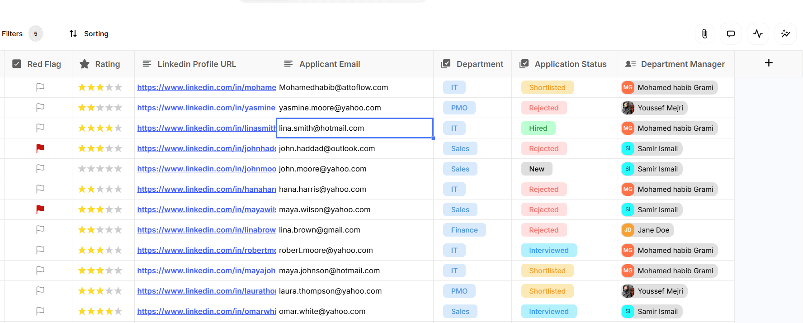Toggle red flag for lina.smith row
Image resolution: width=803 pixels, height=323 pixels.
point(40,128)
